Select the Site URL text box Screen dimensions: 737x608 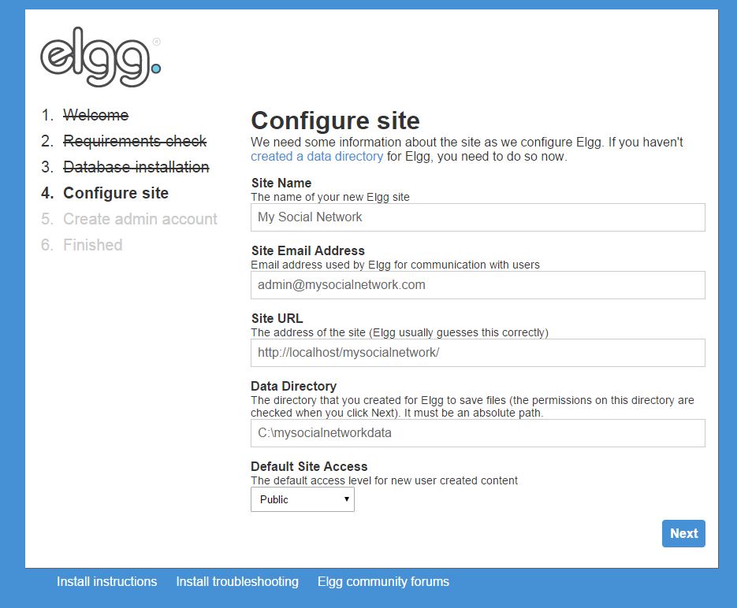(478, 353)
